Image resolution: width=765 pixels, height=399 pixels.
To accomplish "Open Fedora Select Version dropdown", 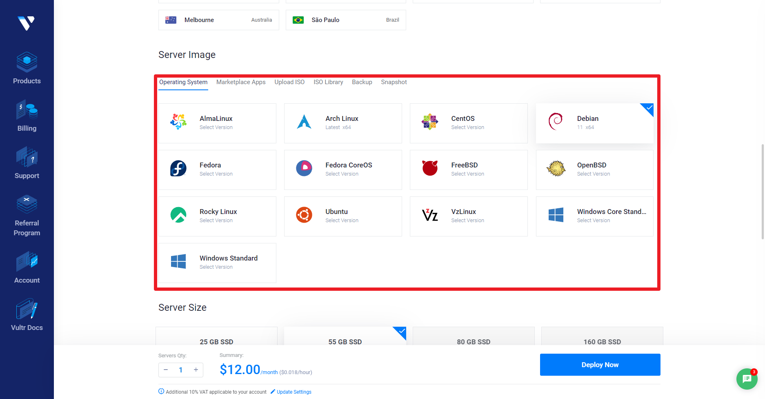I will (216, 174).
